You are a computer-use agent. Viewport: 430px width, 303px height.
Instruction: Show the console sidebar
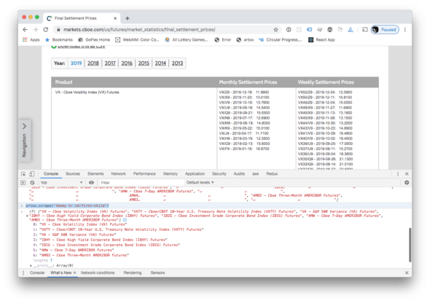coord(23,183)
